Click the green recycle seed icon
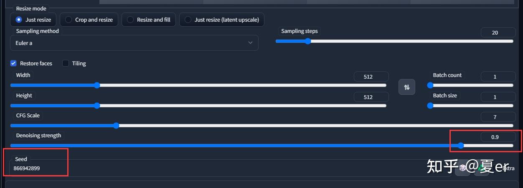This screenshot has width=523, height=188. pos(481,168)
